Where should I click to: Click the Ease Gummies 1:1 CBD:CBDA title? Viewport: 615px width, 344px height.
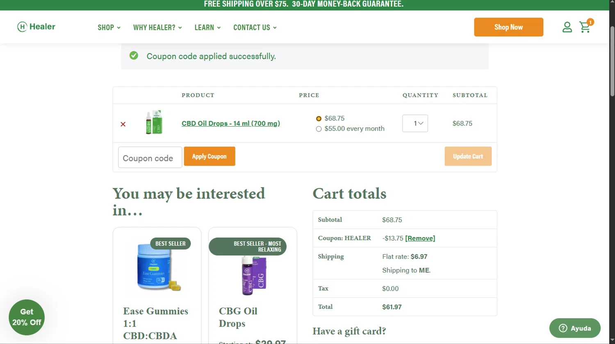click(x=156, y=323)
